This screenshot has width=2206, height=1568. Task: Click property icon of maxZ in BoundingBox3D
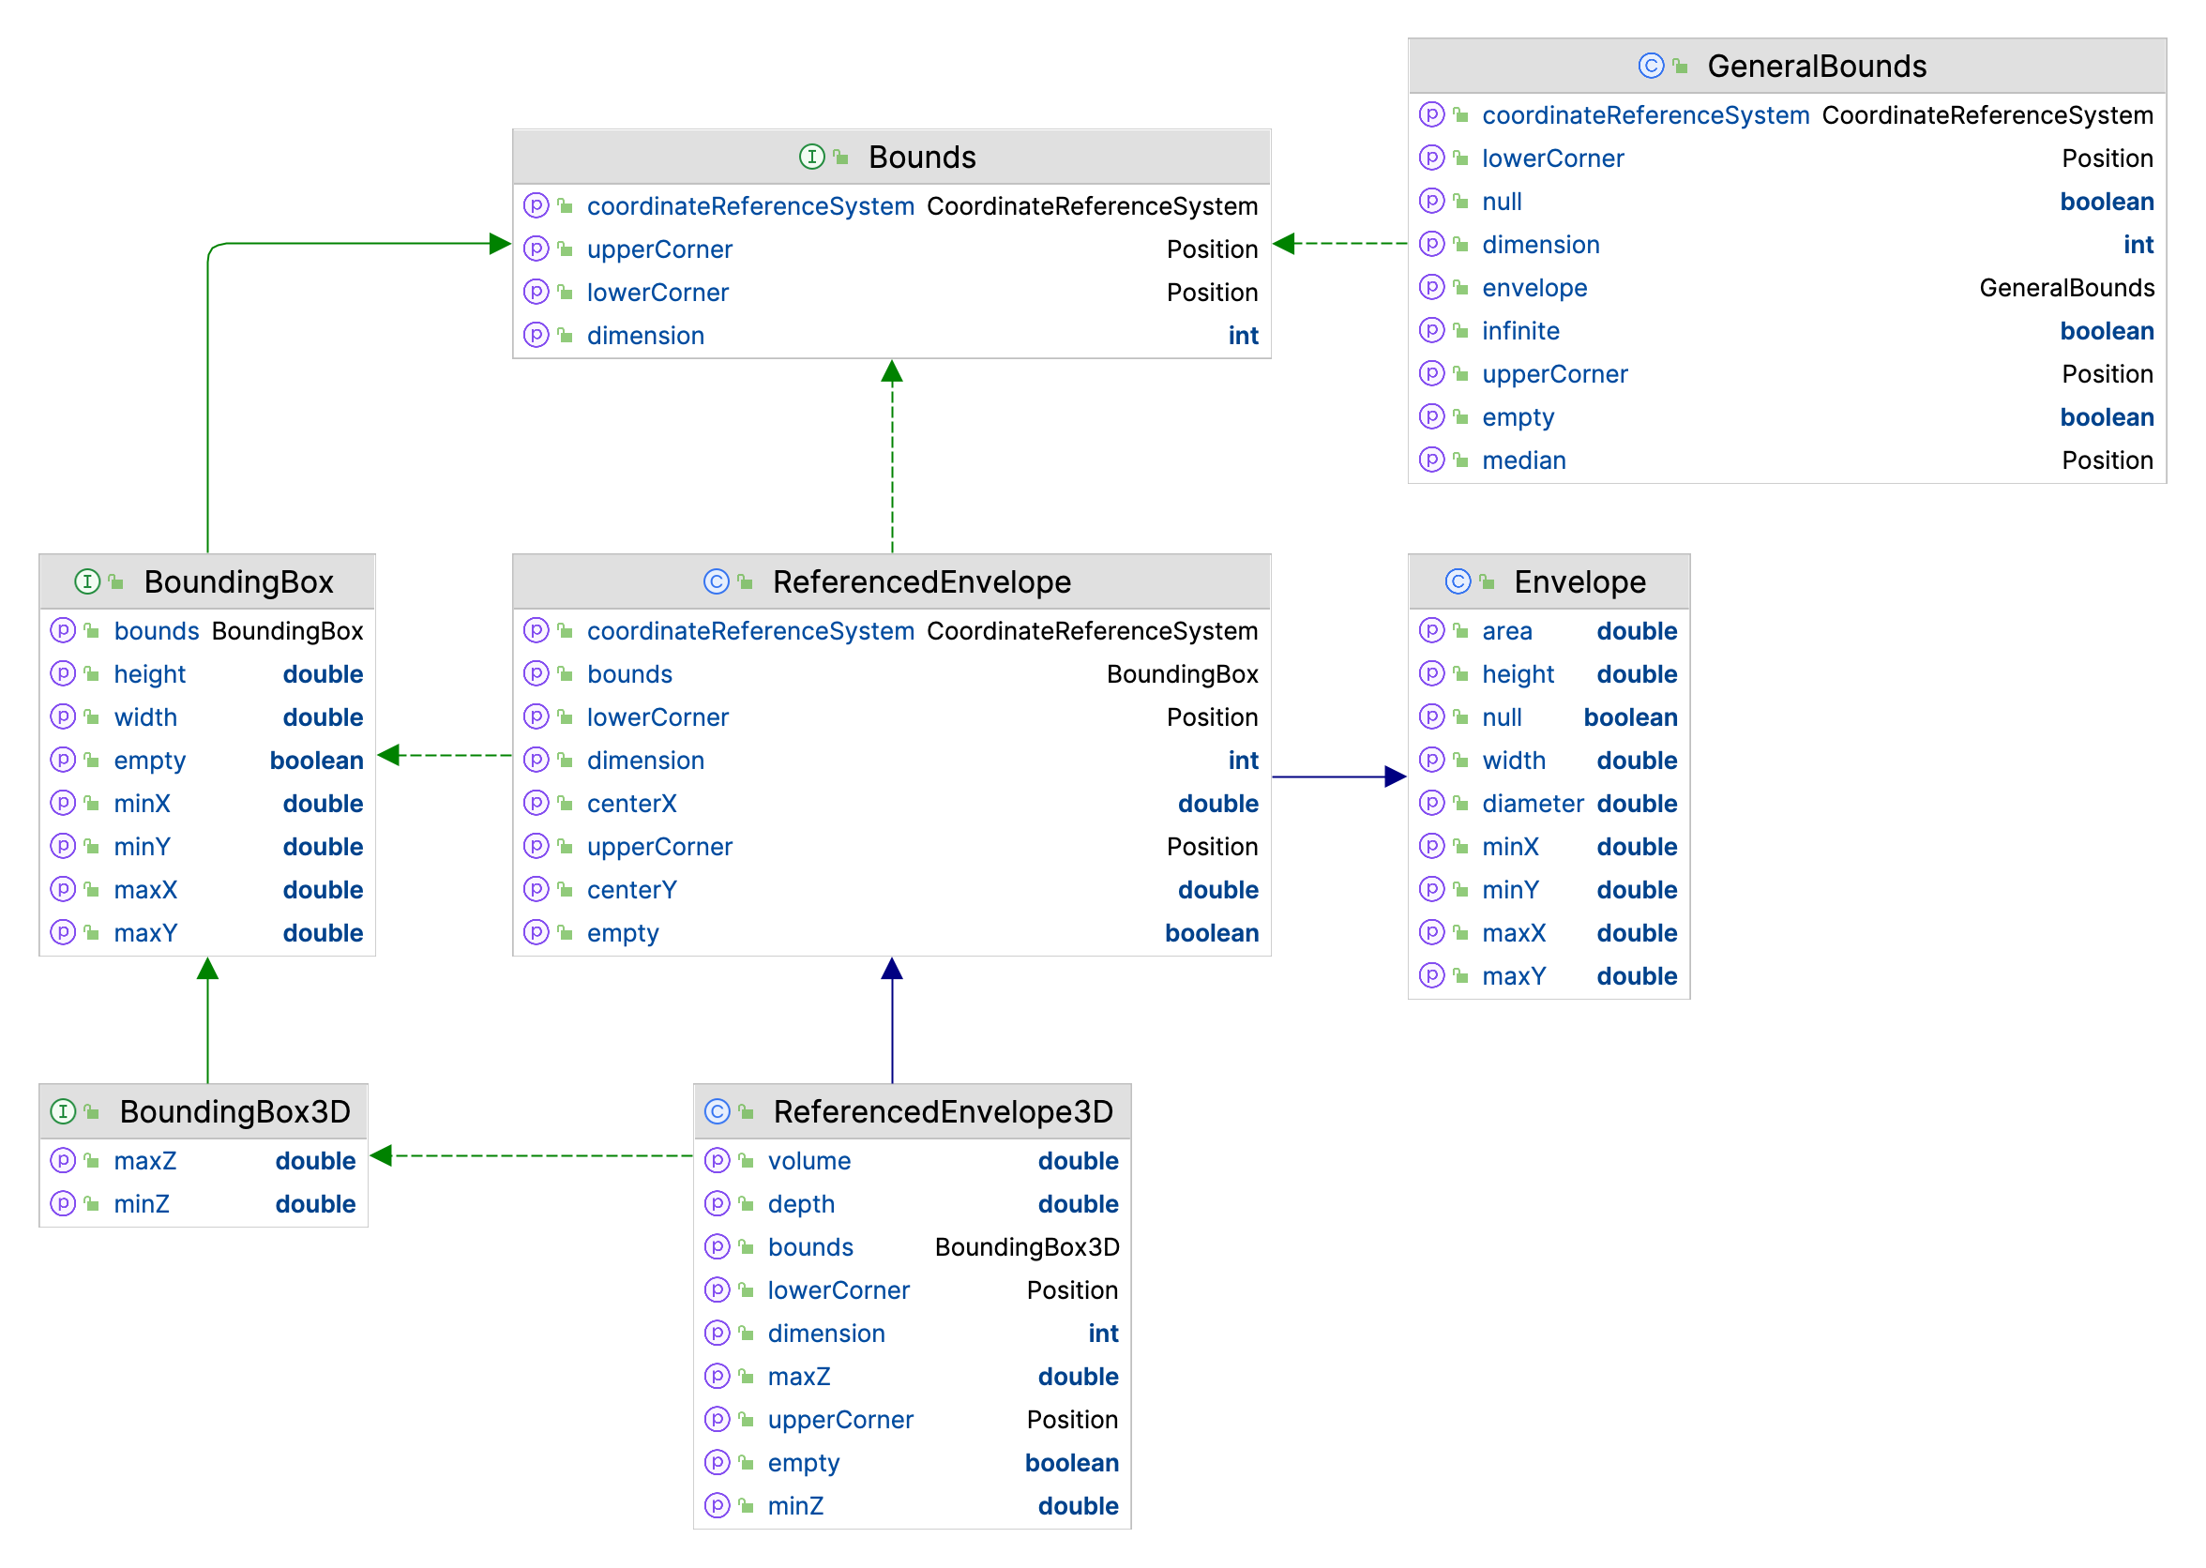pyautogui.click(x=63, y=1161)
